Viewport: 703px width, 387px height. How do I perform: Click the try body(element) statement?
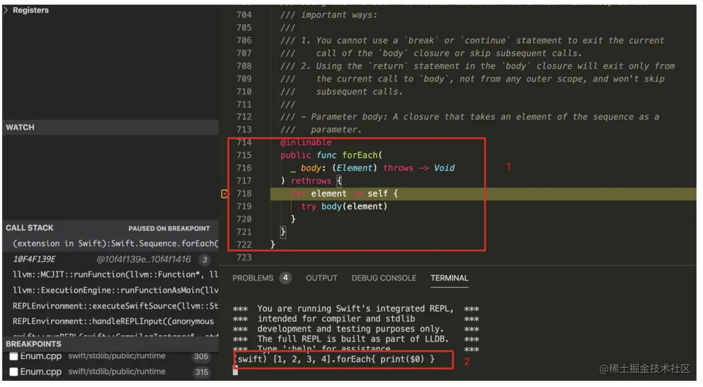point(344,206)
